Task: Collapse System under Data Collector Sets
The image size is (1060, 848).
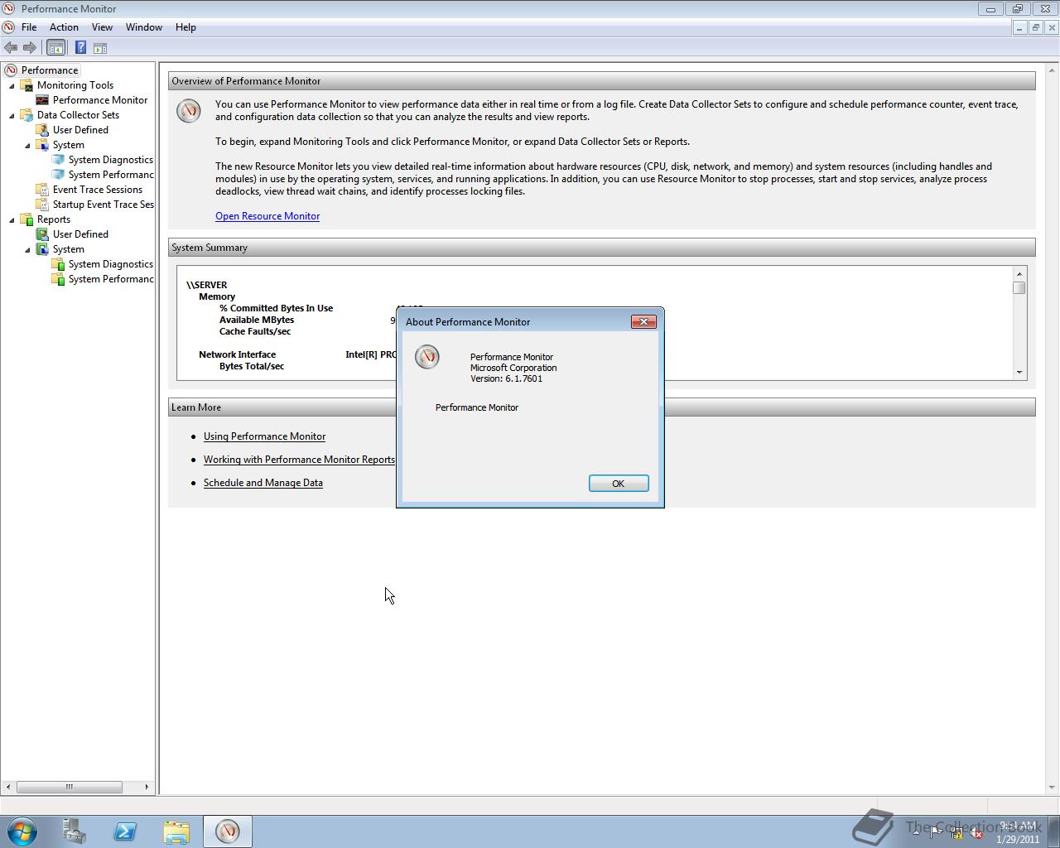Action: pyautogui.click(x=27, y=145)
